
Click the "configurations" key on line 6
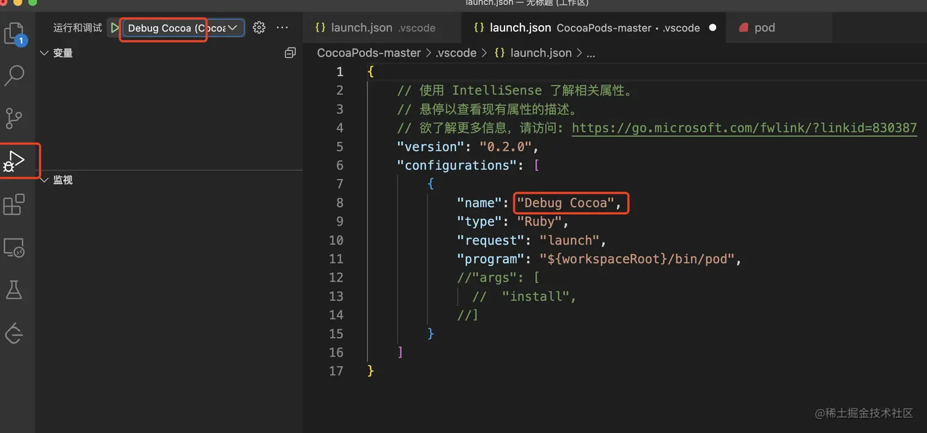coord(457,165)
